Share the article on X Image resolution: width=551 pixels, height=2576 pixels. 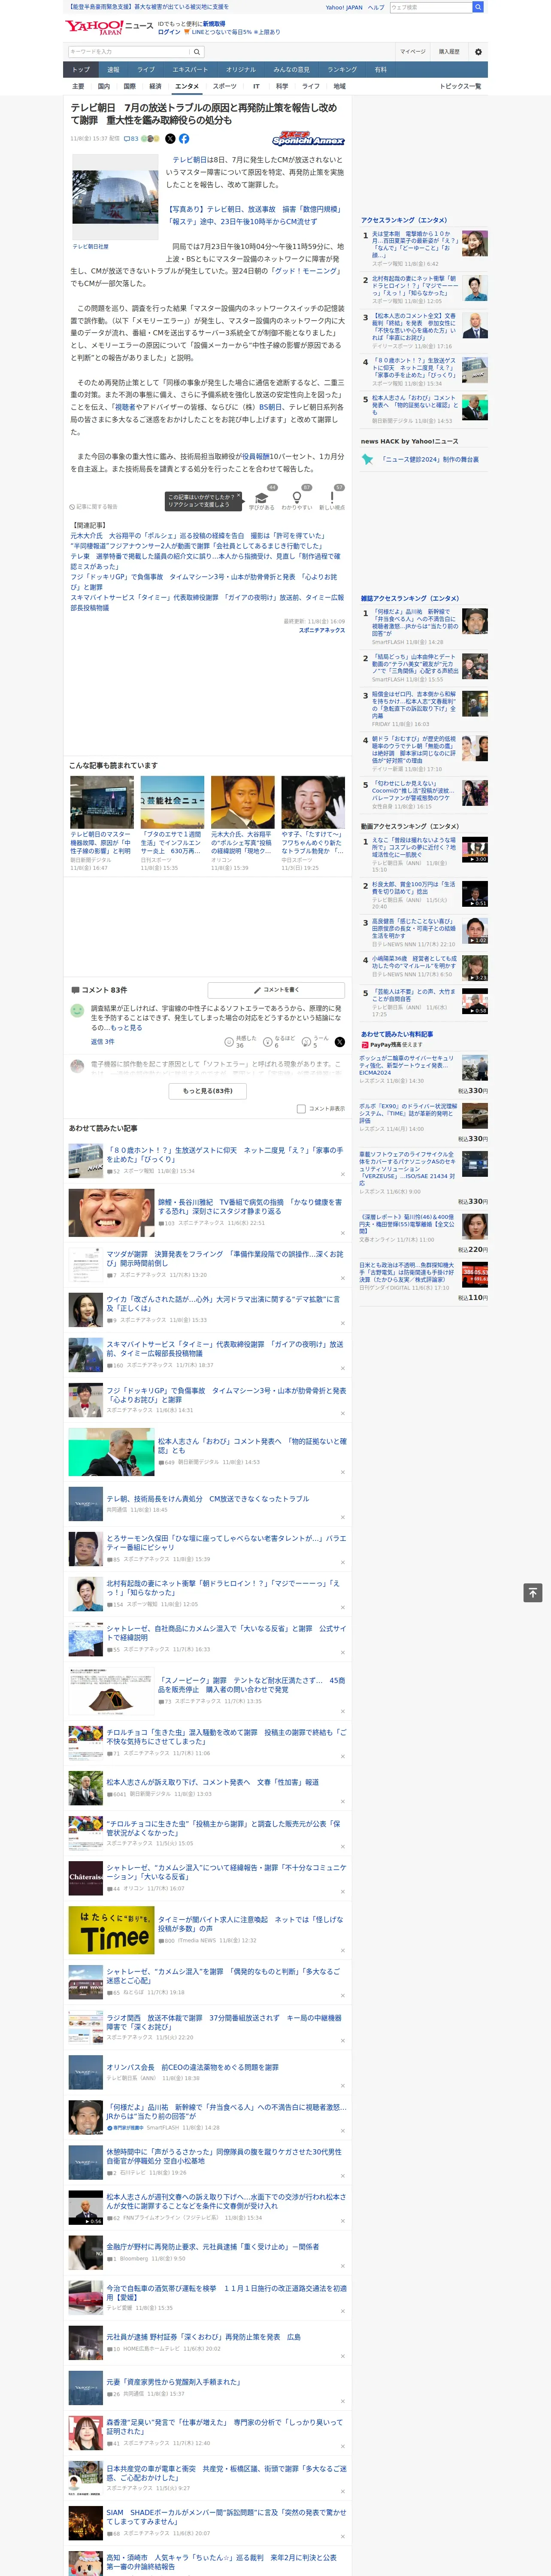[x=170, y=139]
